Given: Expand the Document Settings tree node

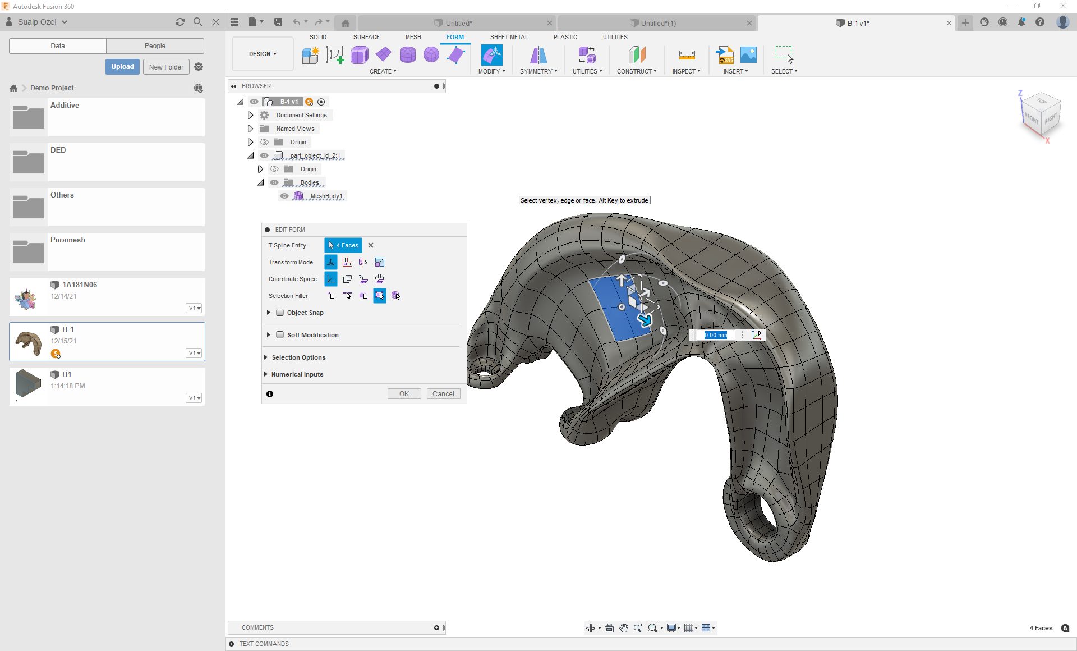Looking at the screenshot, I should point(250,115).
